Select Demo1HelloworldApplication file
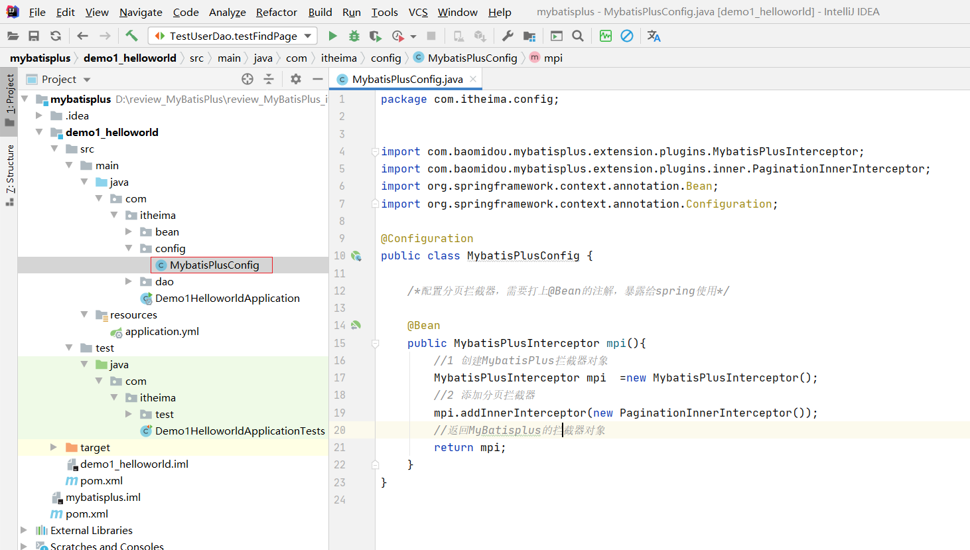This screenshot has height=550, width=970. (220, 298)
